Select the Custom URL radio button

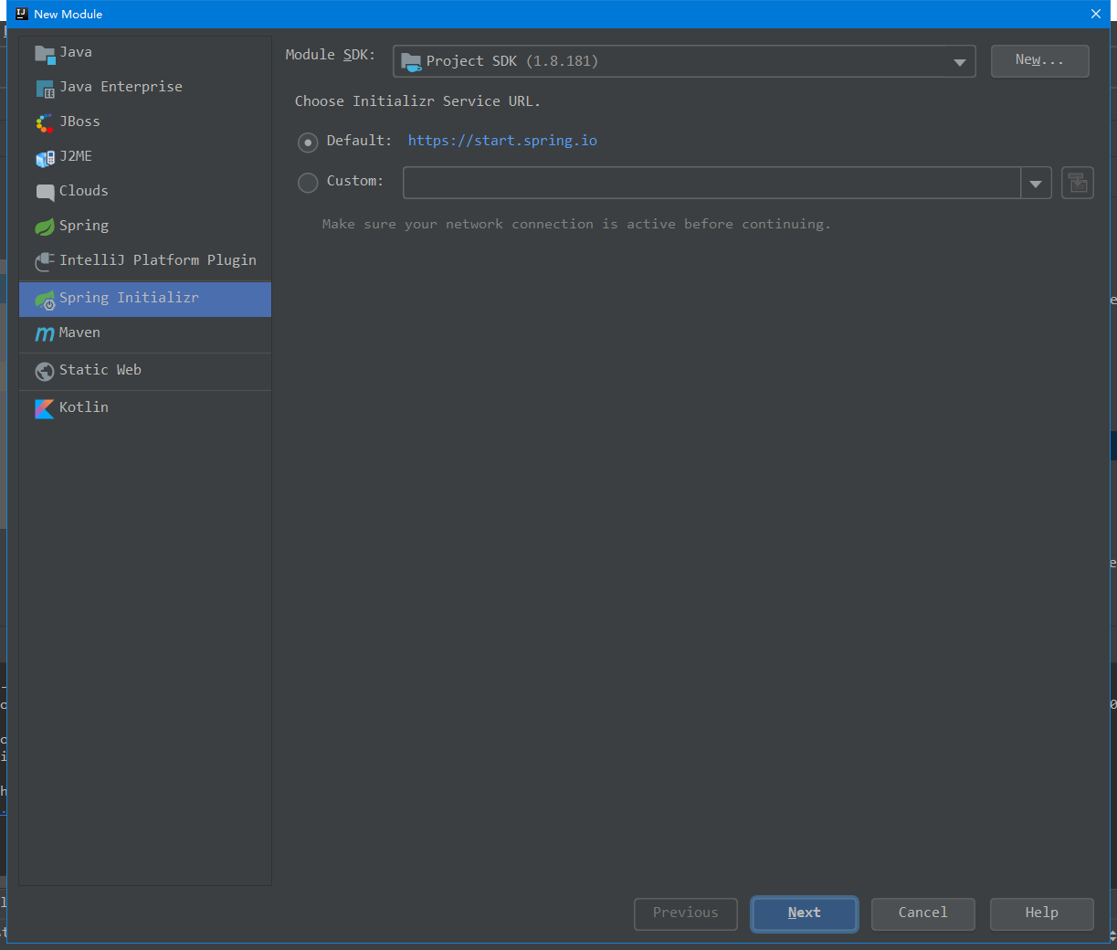pyautogui.click(x=308, y=183)
